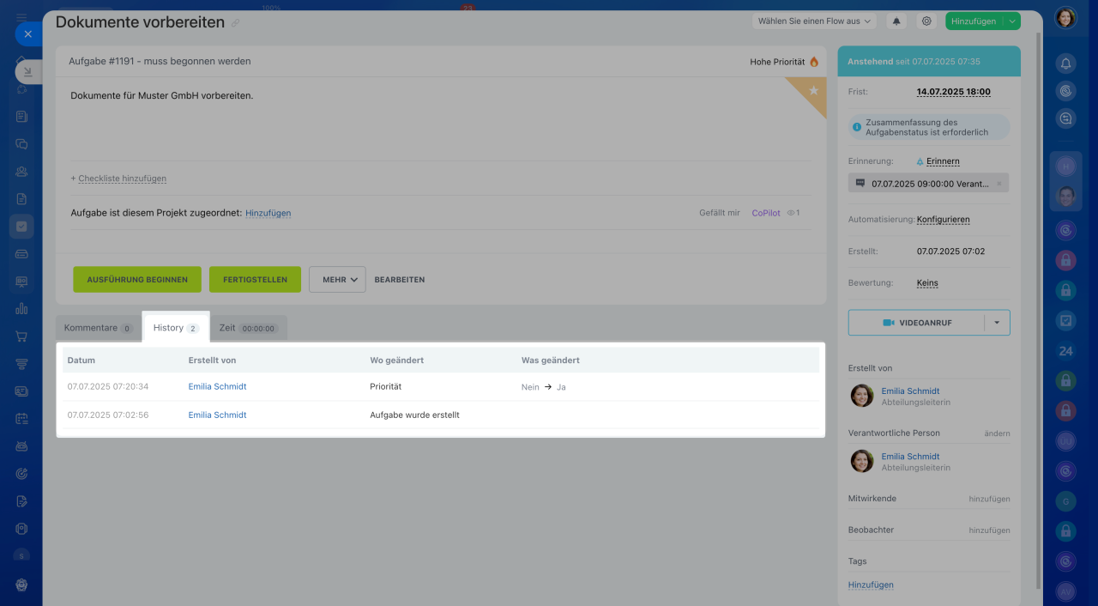Click BEARBEITEN to edit the task
The height and width of the screenshot is (606, 1098).
[400, 280]
